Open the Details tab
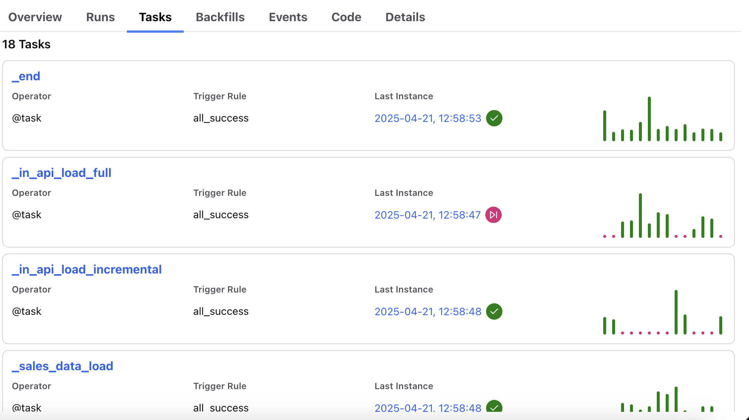 click(x=405, y=17)
